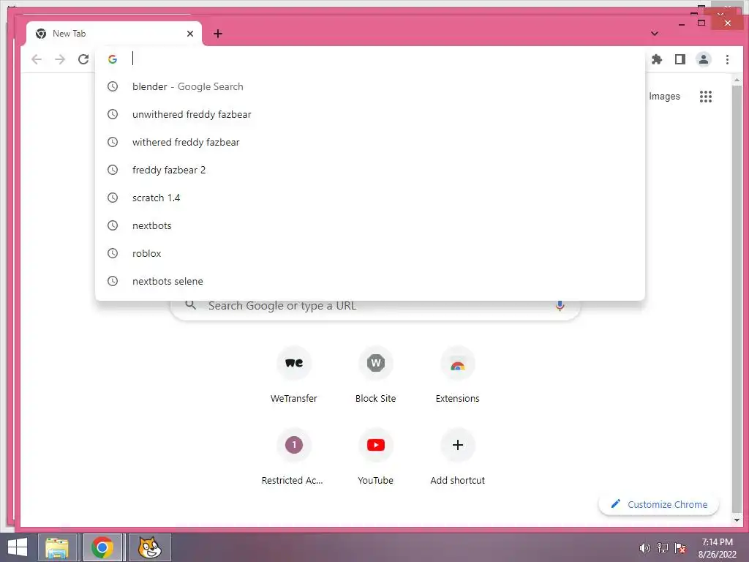
Task: Open the Images link
Action: point(664,96)
